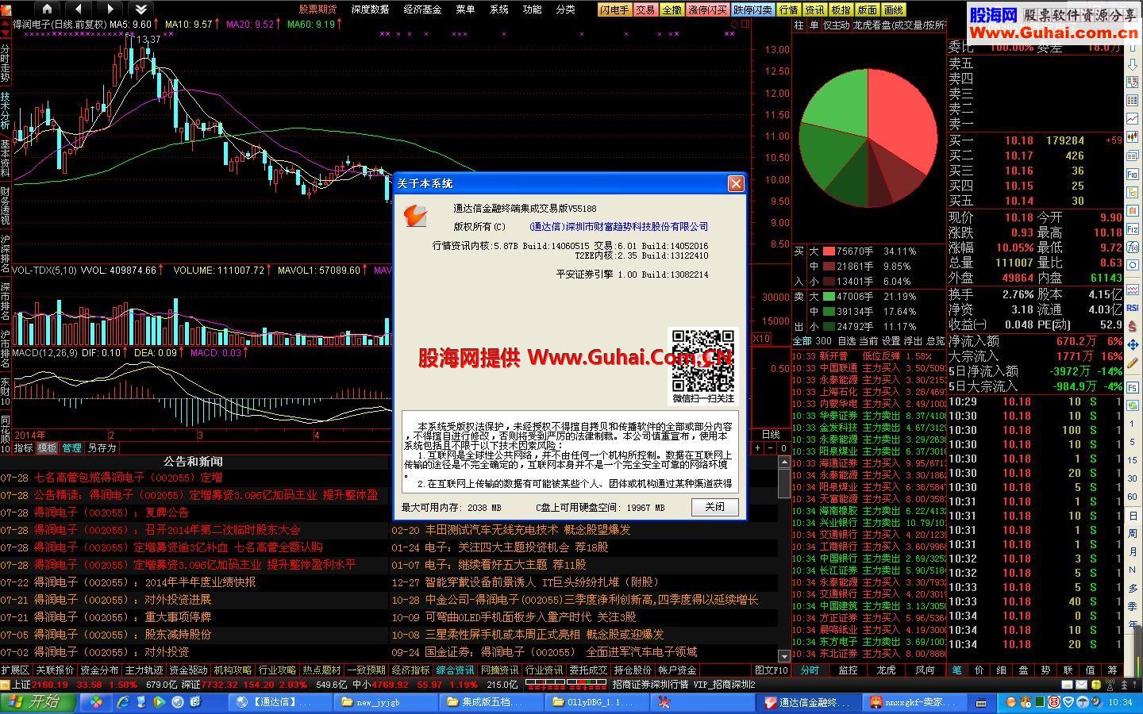
Task: Open news item 得润电子：复牌公告
Action: point(111,512)
